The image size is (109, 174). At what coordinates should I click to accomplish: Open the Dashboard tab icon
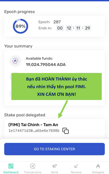coord(11,166)
